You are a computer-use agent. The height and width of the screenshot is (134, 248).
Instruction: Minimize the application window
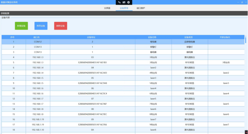pyautogui.click(x=238, y=2)
